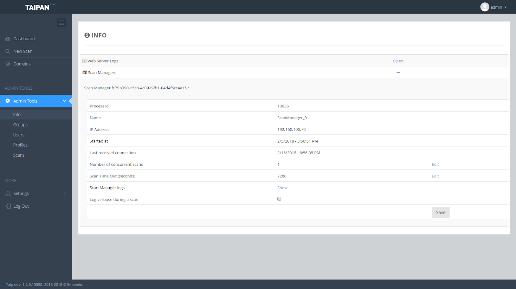Show Scan Manager logs
The image size is (516, 289).
[283, 188]
